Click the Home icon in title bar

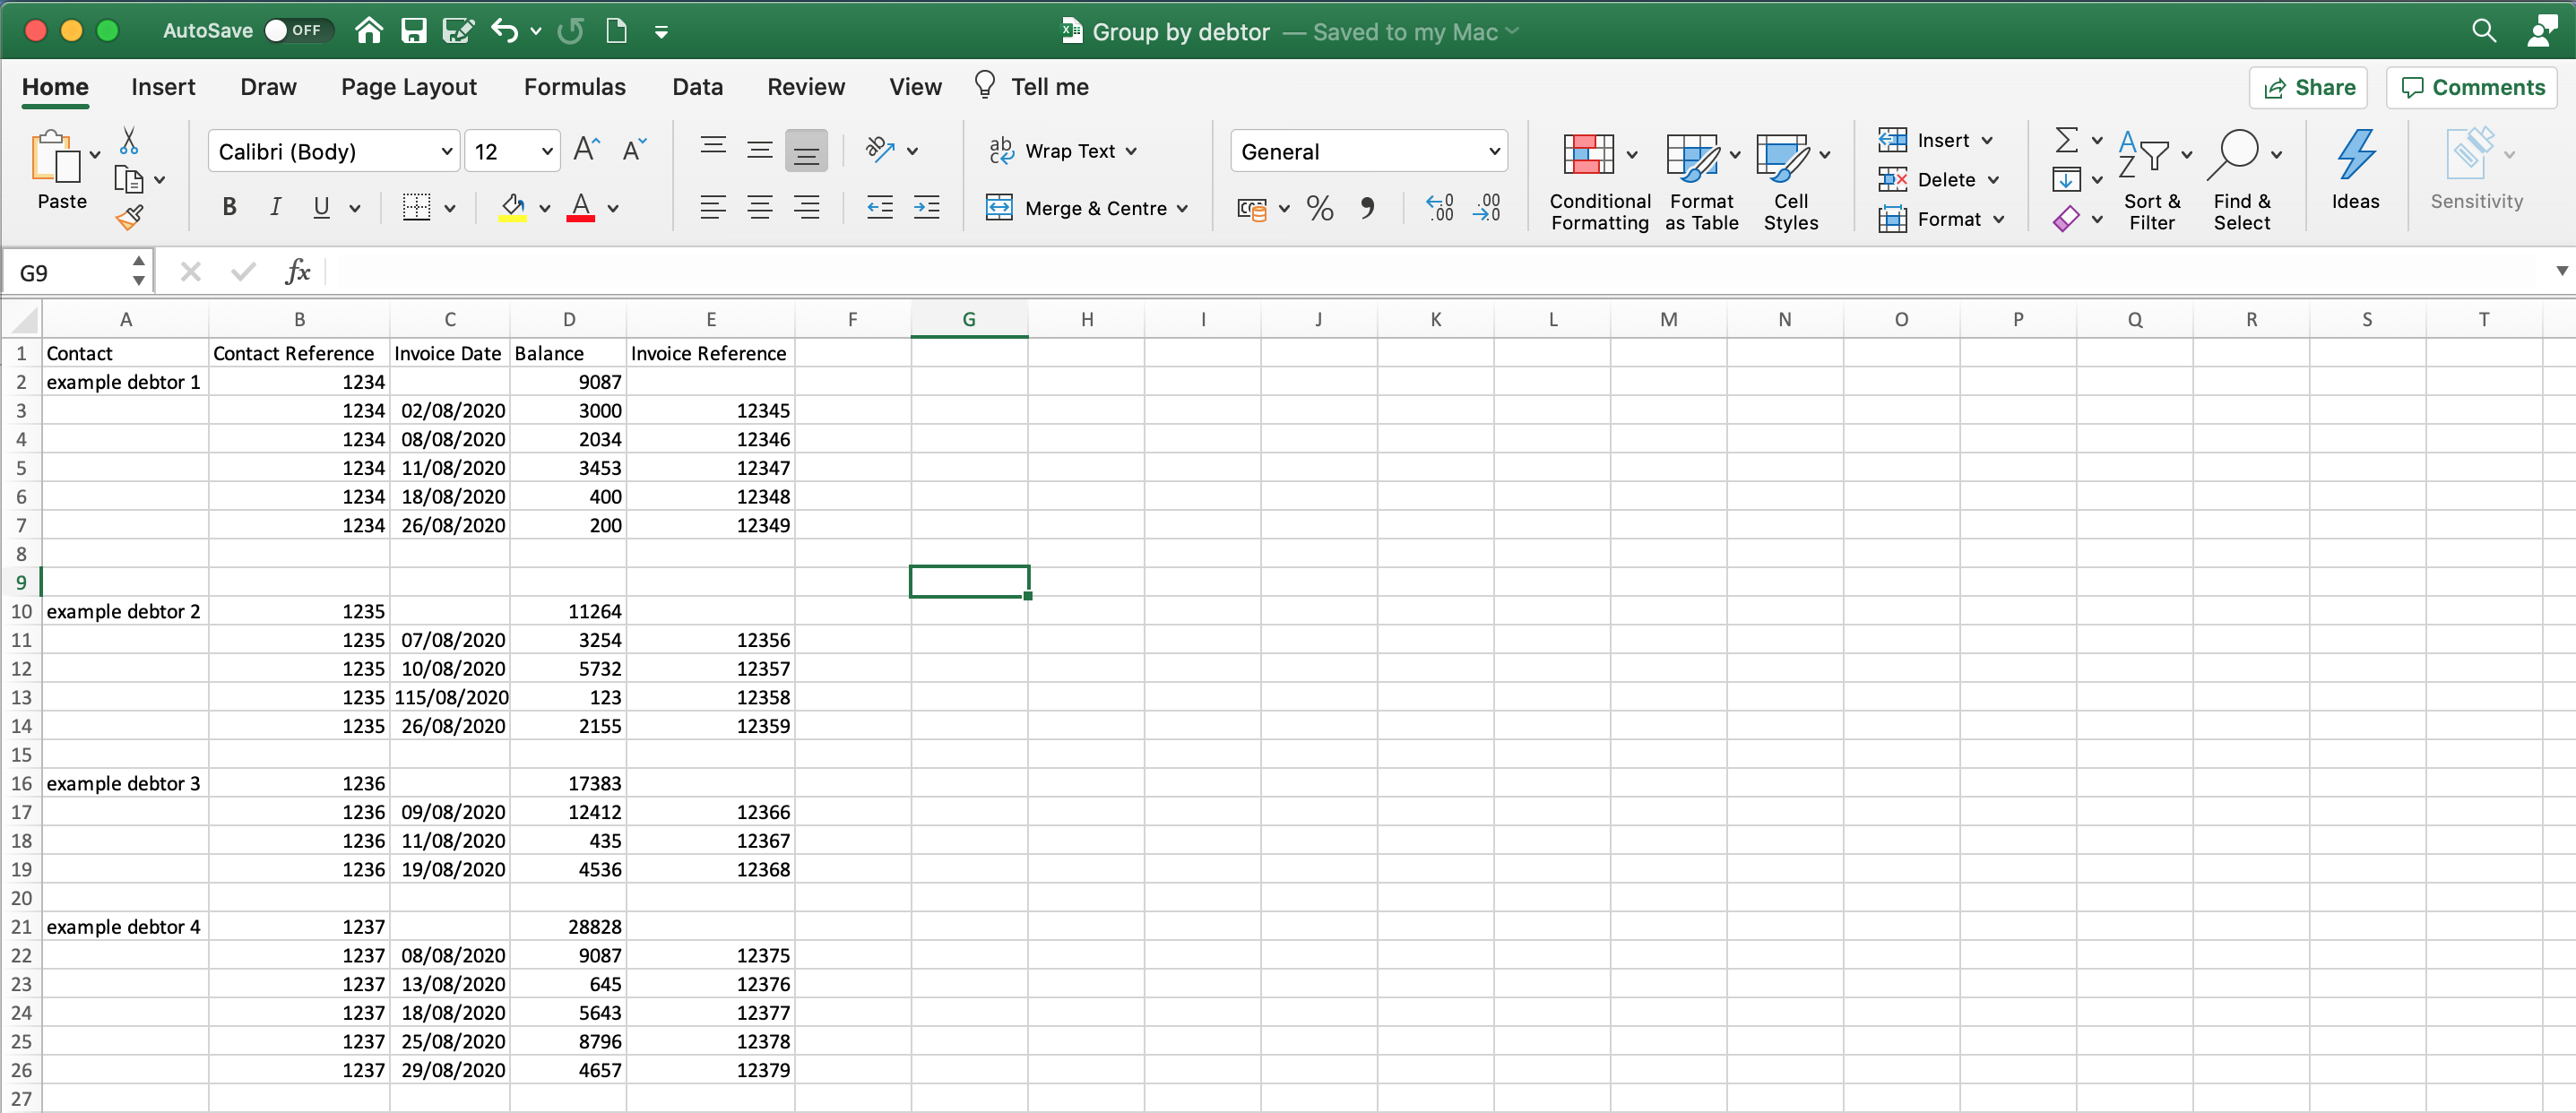[369, 31]
